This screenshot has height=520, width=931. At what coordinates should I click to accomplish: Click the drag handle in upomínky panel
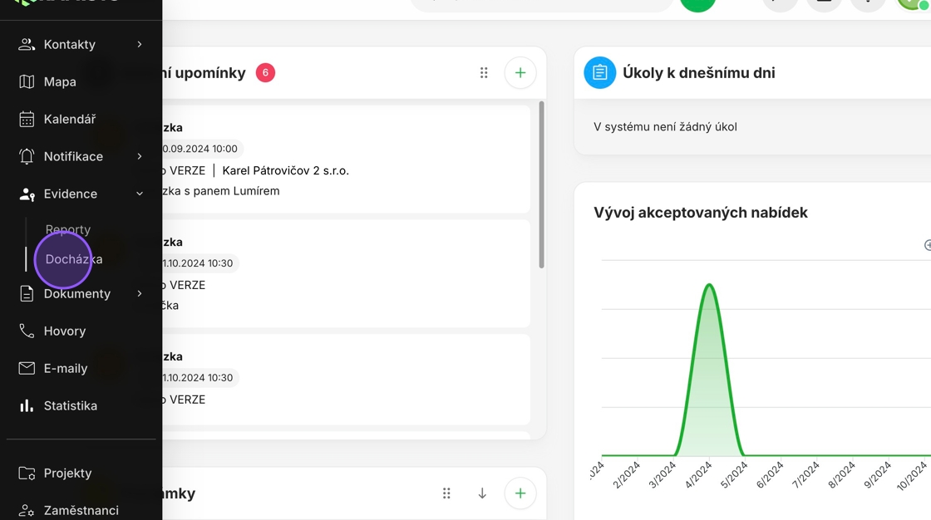pyautogui.click(x=484, y=73)
